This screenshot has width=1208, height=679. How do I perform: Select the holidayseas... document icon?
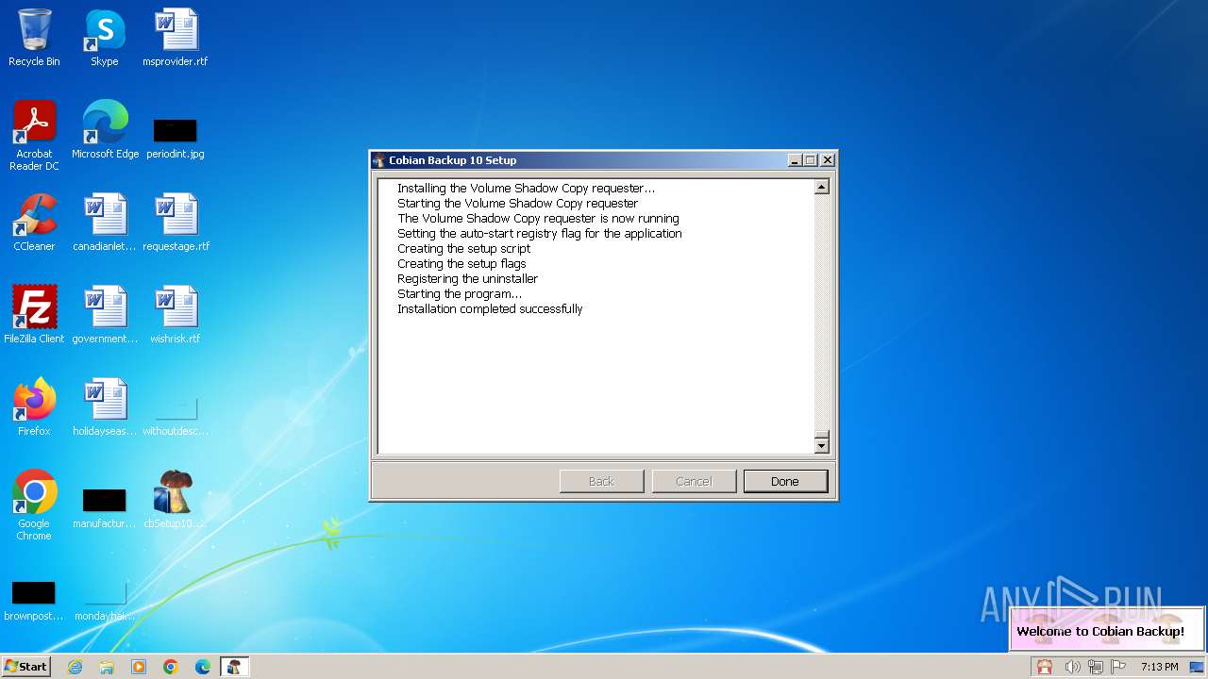click(105, 407)
